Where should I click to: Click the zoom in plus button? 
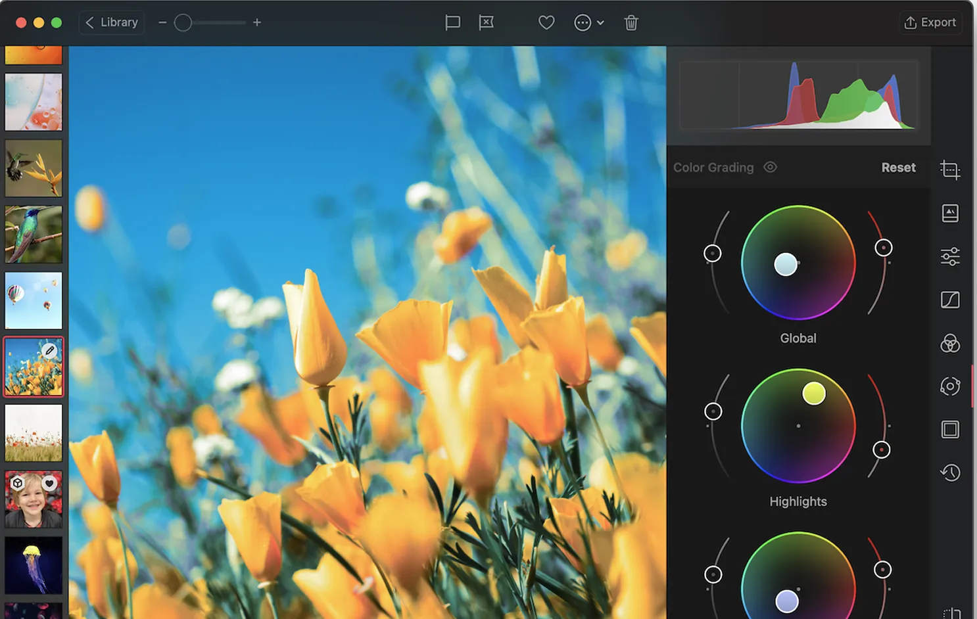[257, 22]
